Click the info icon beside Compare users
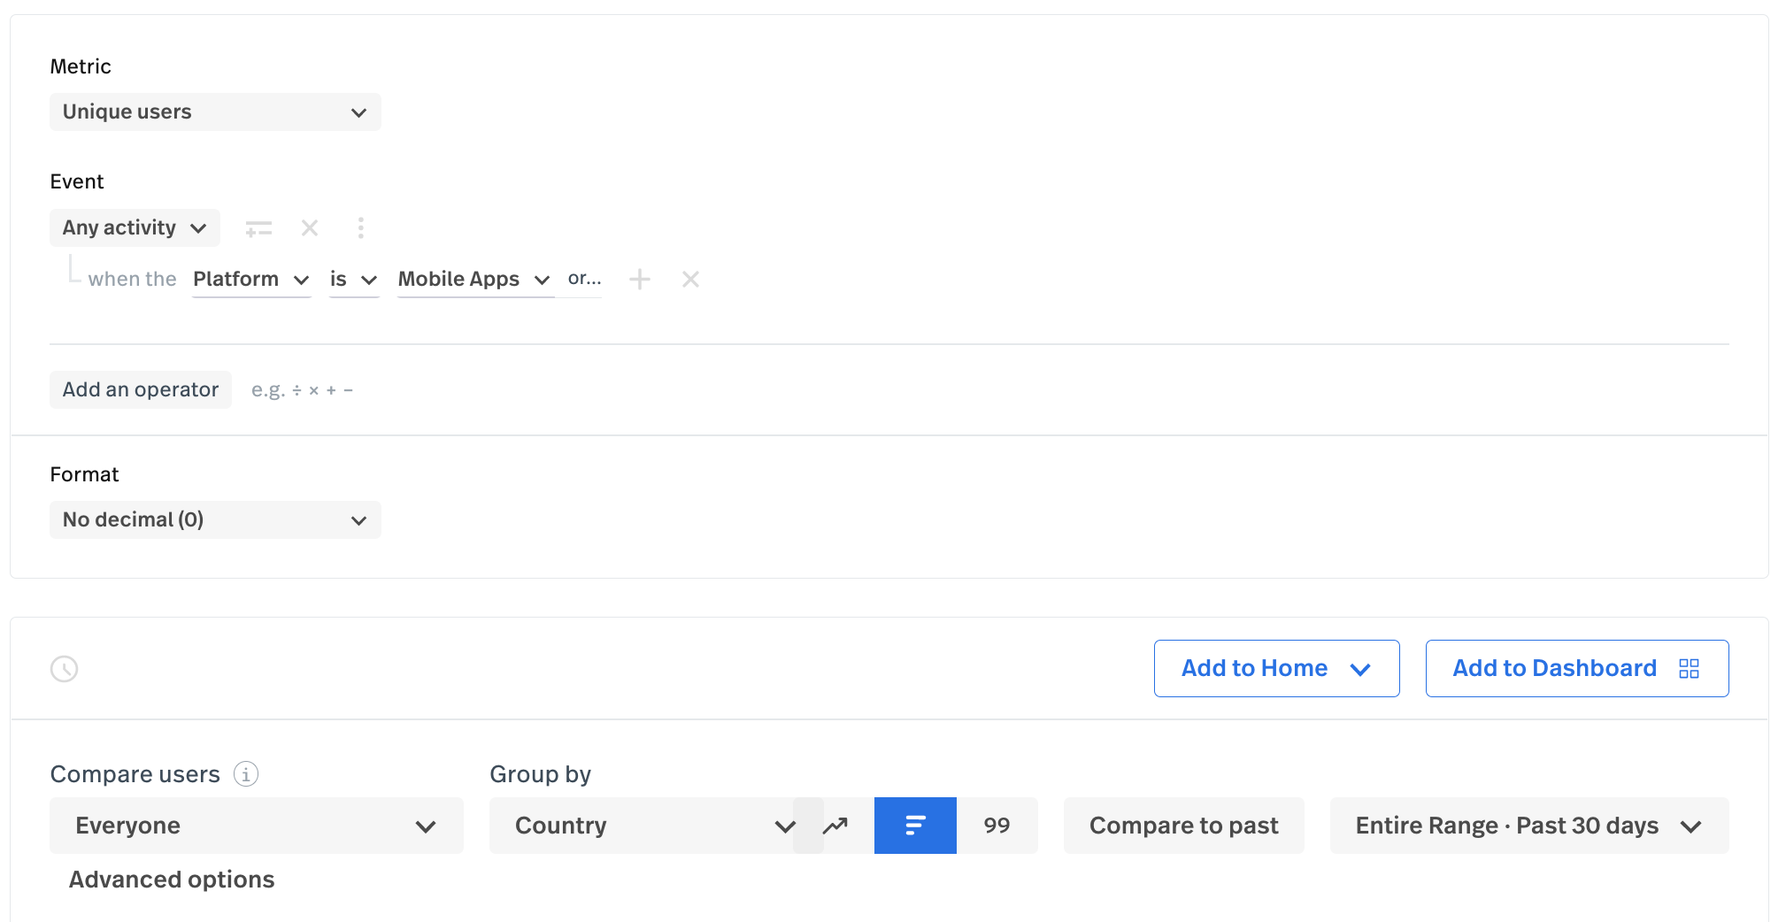The width and height of the screenshot is (1786, 922). point(244,773)
